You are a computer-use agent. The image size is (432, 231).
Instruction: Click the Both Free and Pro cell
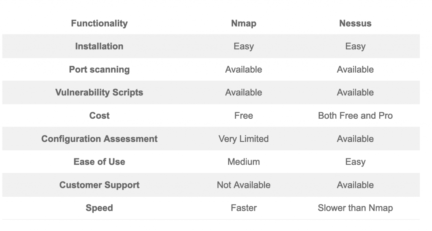(355, 116)
